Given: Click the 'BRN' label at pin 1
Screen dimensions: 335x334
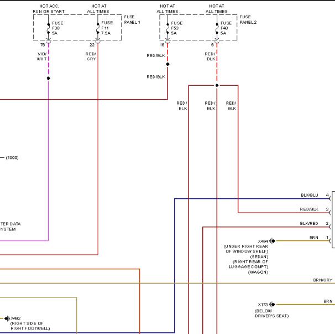Looking at the screenshot, I should point(314,238).
